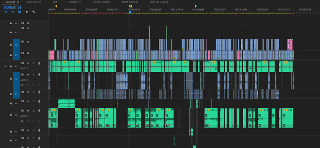Switch to the Crazy like me tab
The height and width of the screenshot is (148, 320).
point(34,2)
